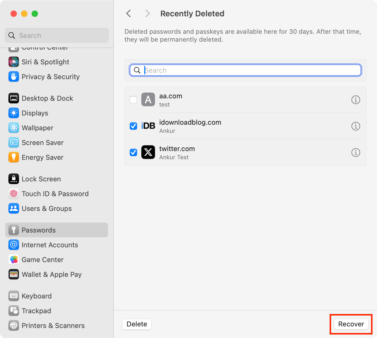
Task: Click the Lock Screen padlock icon
Action: [14, 179]
